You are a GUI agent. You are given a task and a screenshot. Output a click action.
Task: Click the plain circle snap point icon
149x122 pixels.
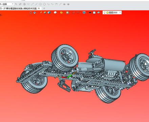44,4
